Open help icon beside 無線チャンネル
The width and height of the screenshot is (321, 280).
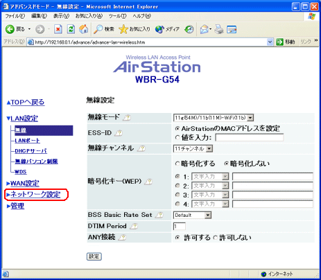[141, 148]
